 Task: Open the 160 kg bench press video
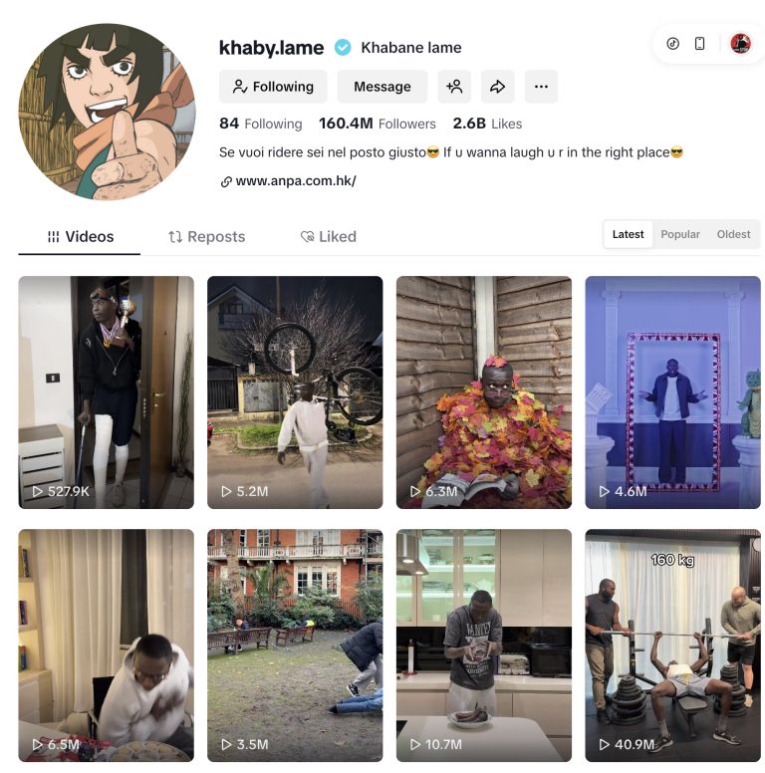[x=672, y=645]
